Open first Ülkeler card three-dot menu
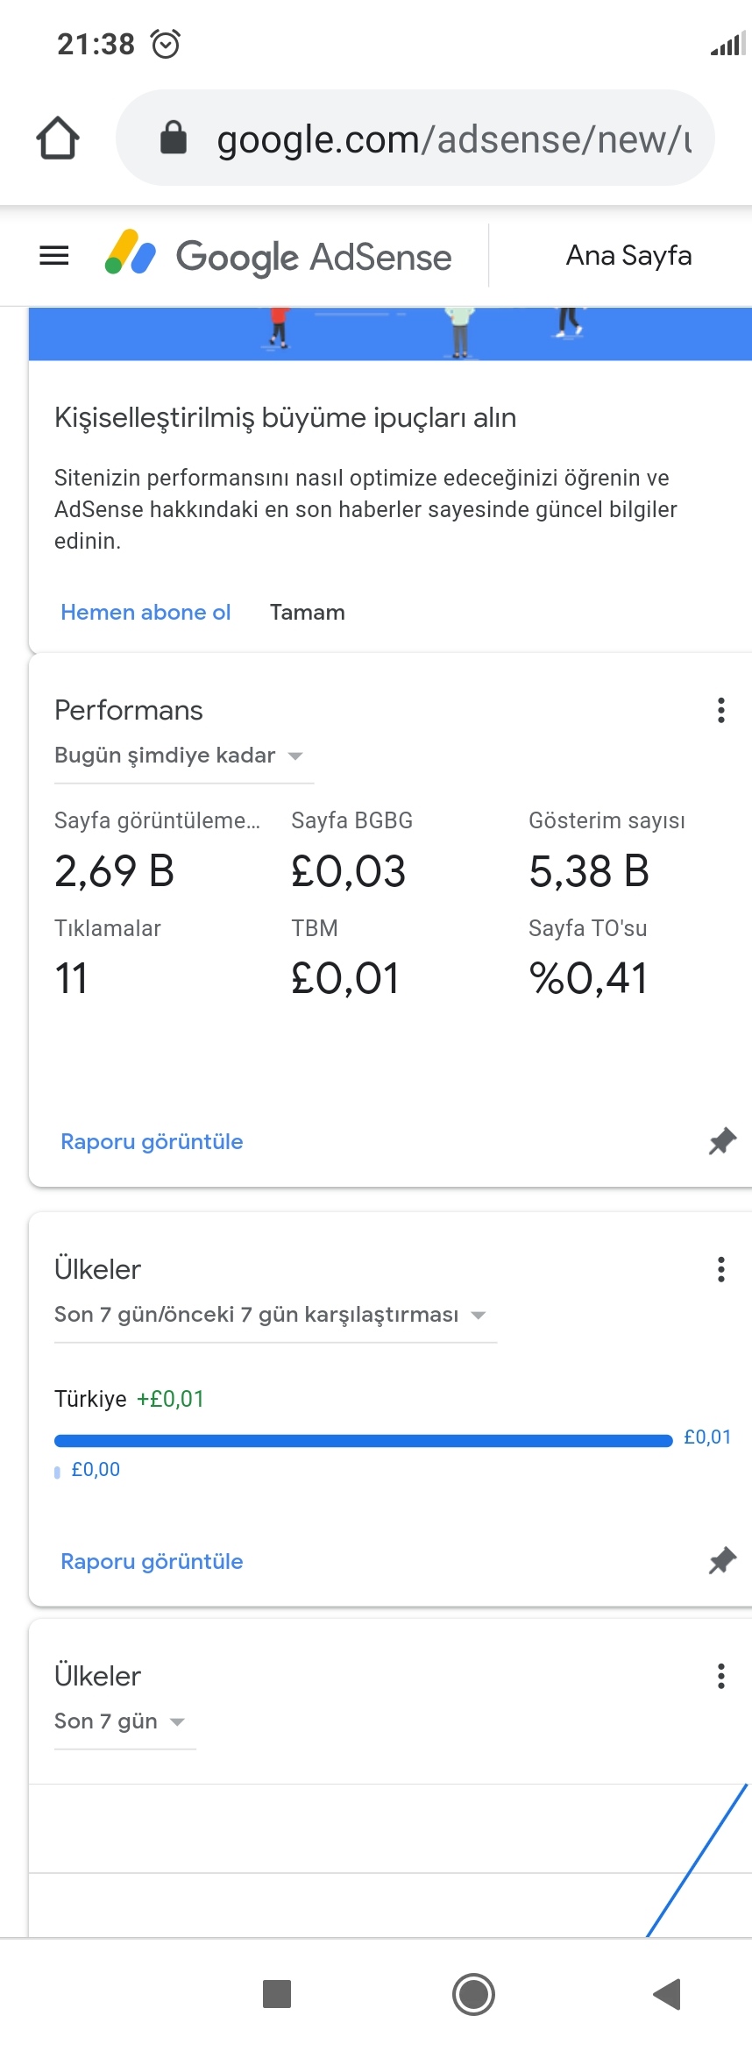This screenshot has width=752, height=2051. 721,1269
